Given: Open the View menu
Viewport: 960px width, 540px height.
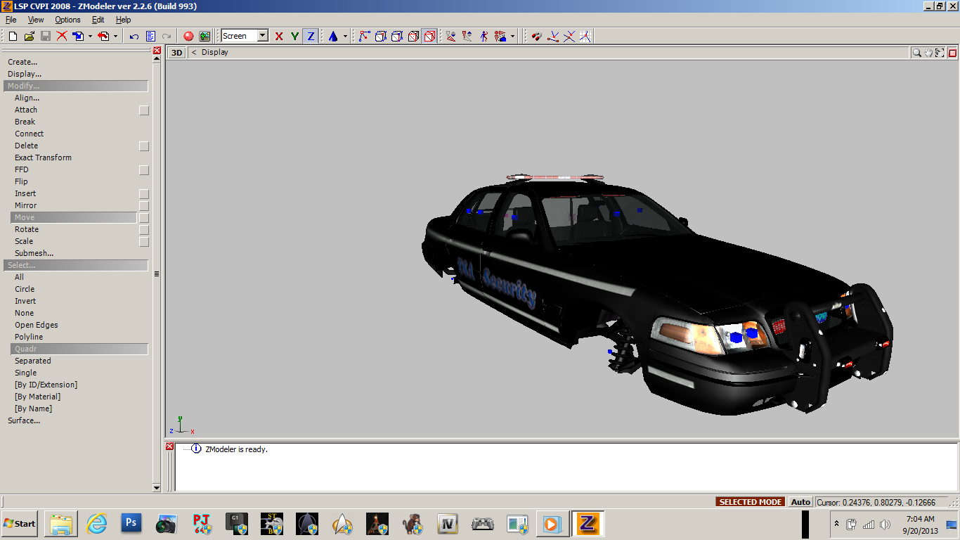Looking at the screenshot, I should point(36,20).
